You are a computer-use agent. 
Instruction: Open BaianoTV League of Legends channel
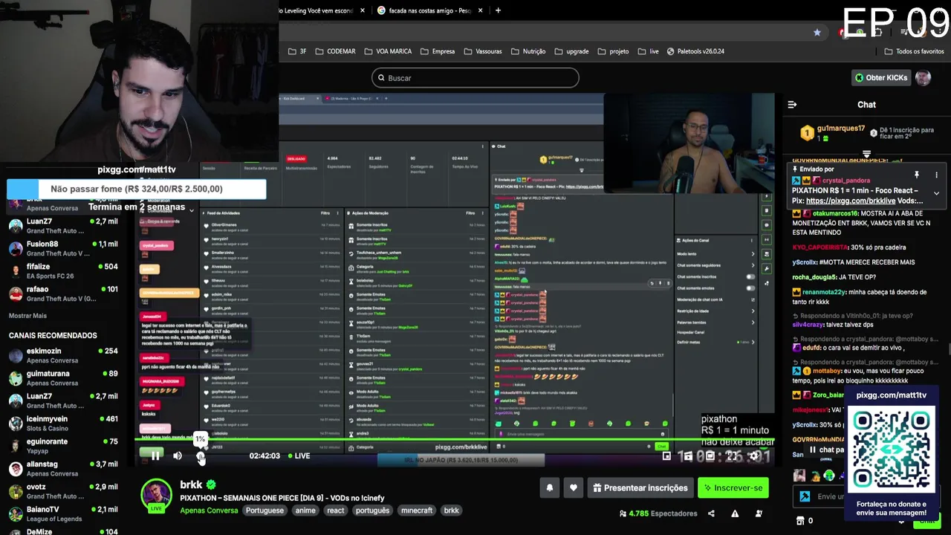tap(63, 513)
